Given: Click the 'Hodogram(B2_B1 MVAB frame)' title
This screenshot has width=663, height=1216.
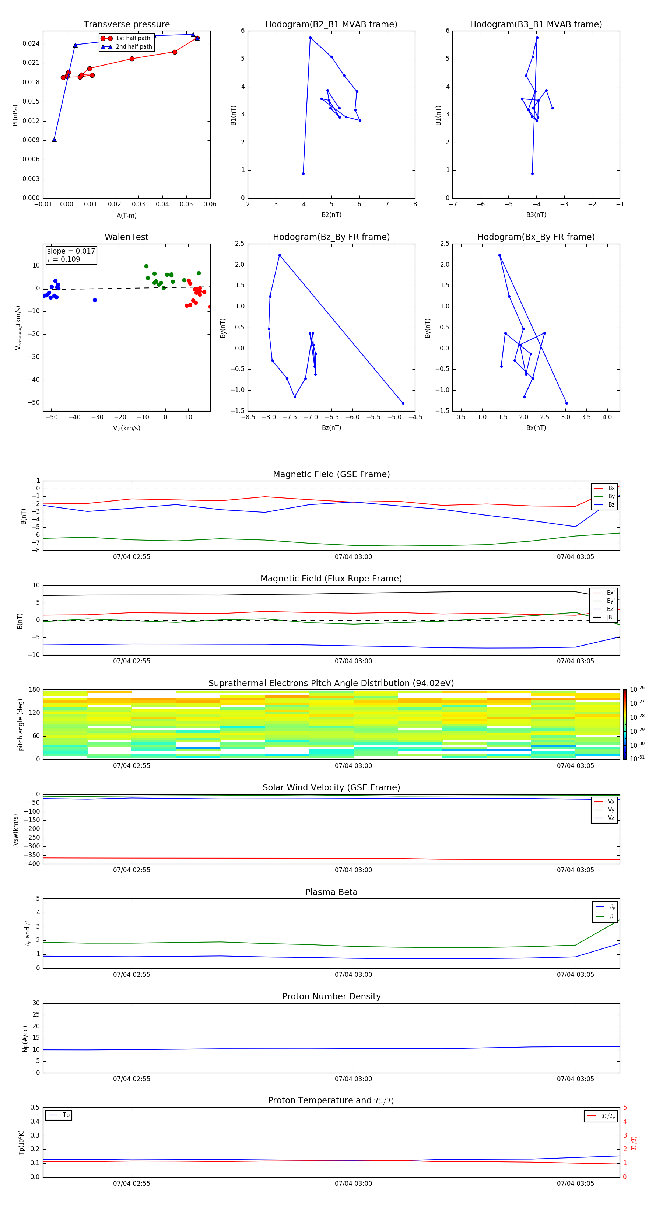Looking at the screenshot, I should tap(331, 24).
